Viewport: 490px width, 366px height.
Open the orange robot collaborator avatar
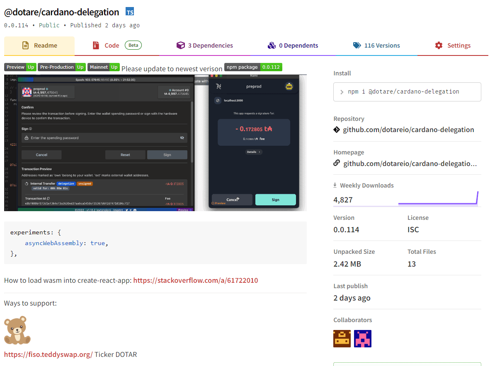pyautogui.click(x=342, y=339)
